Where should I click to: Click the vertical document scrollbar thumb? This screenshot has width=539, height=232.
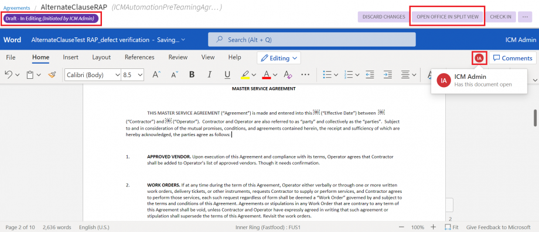pos(535,118)
